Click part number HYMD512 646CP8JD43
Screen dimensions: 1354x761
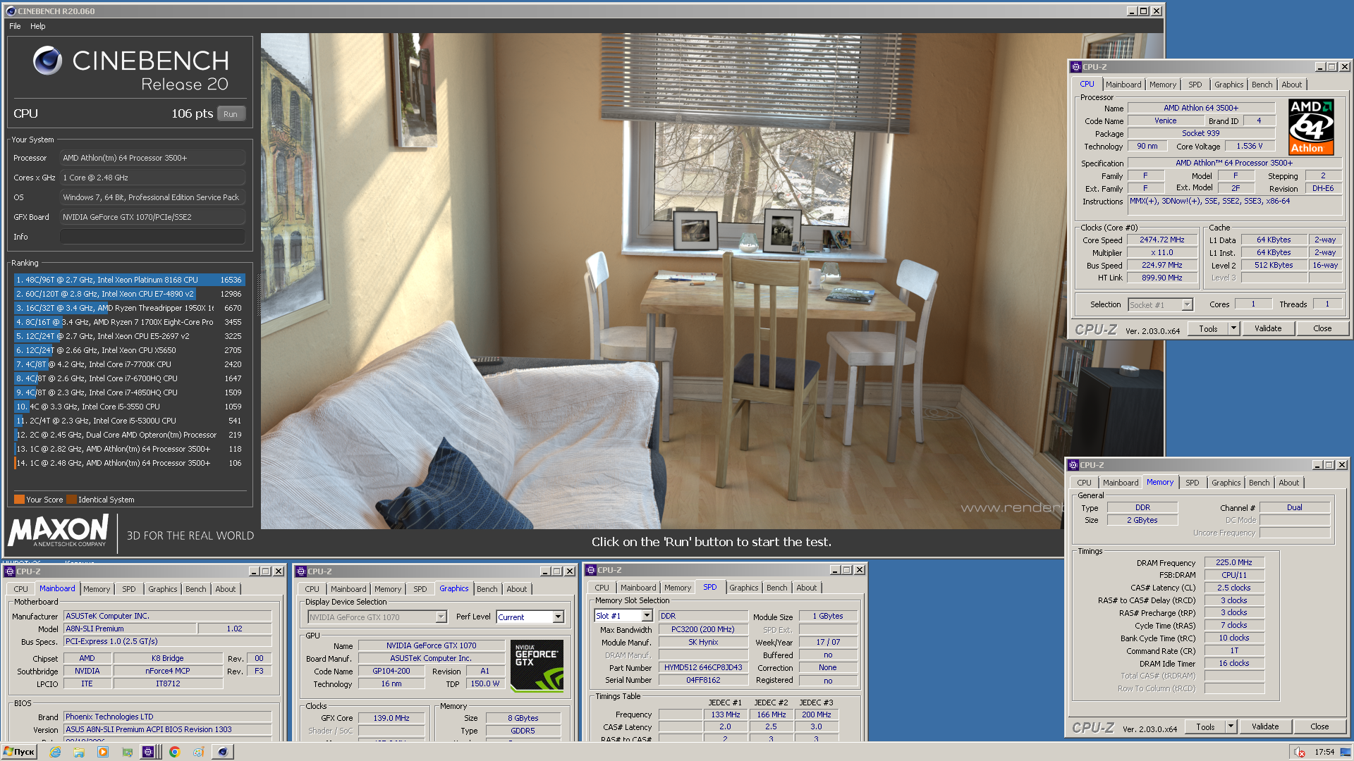tap(703, 667)
